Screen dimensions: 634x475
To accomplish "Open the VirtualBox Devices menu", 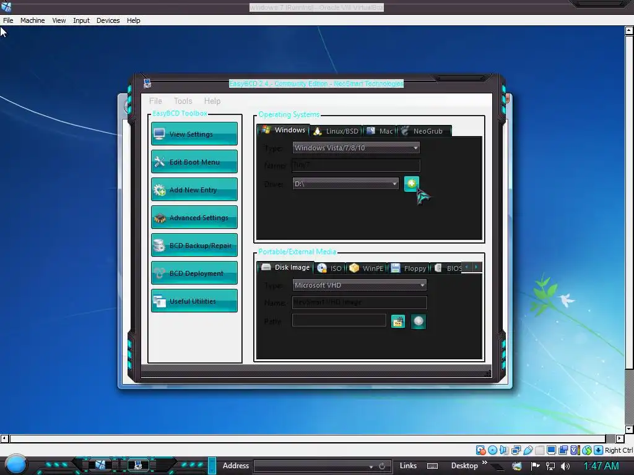I will click(108, 20).
